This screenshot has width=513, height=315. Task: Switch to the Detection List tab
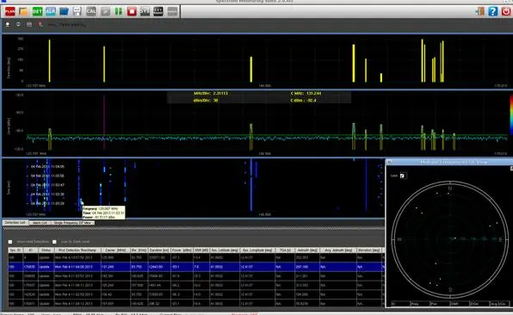tap(15, 223)
